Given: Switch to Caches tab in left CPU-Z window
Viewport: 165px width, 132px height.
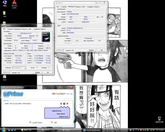Looking at the screenshot, I should tap(10, 29).
